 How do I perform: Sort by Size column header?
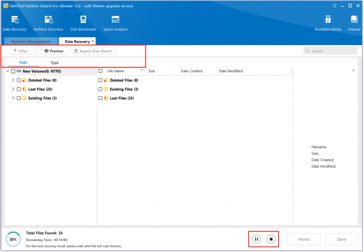163,71
